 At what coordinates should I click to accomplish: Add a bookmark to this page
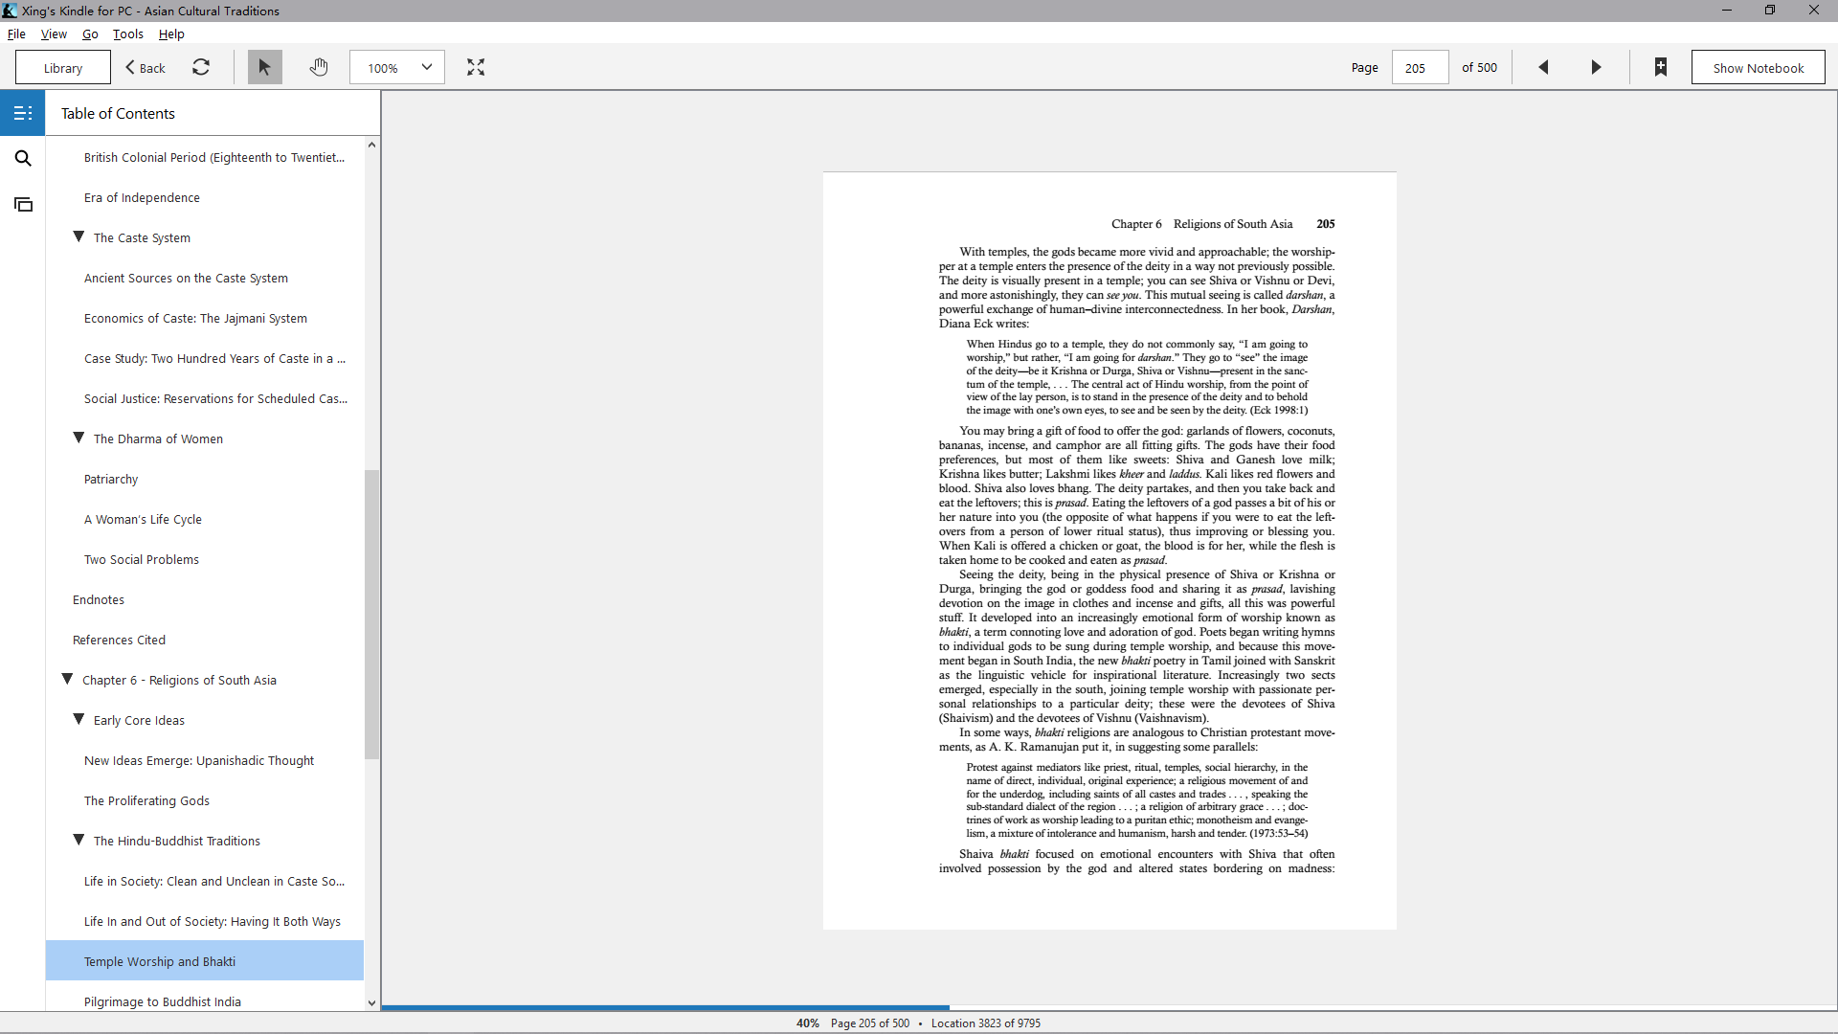(1661, 67)
